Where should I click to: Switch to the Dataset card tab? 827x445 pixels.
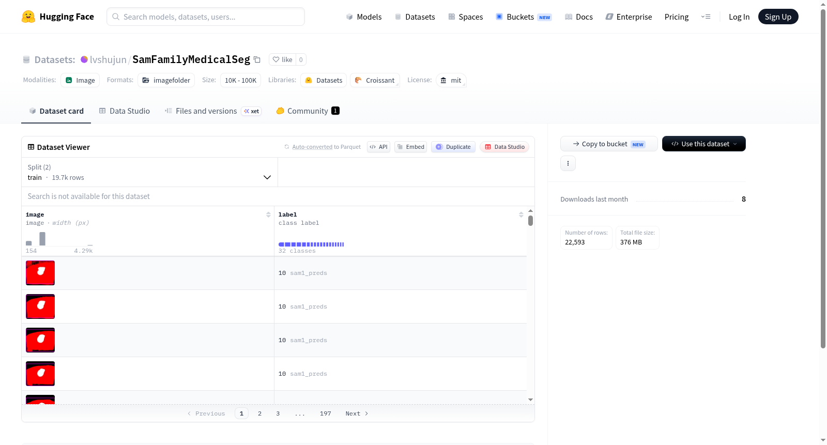[56, 111]
